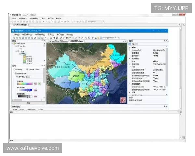This screenshot has width=195, height=156.
Task: Click the move vertex cross-arrows icon
Action: pos(64,38)
